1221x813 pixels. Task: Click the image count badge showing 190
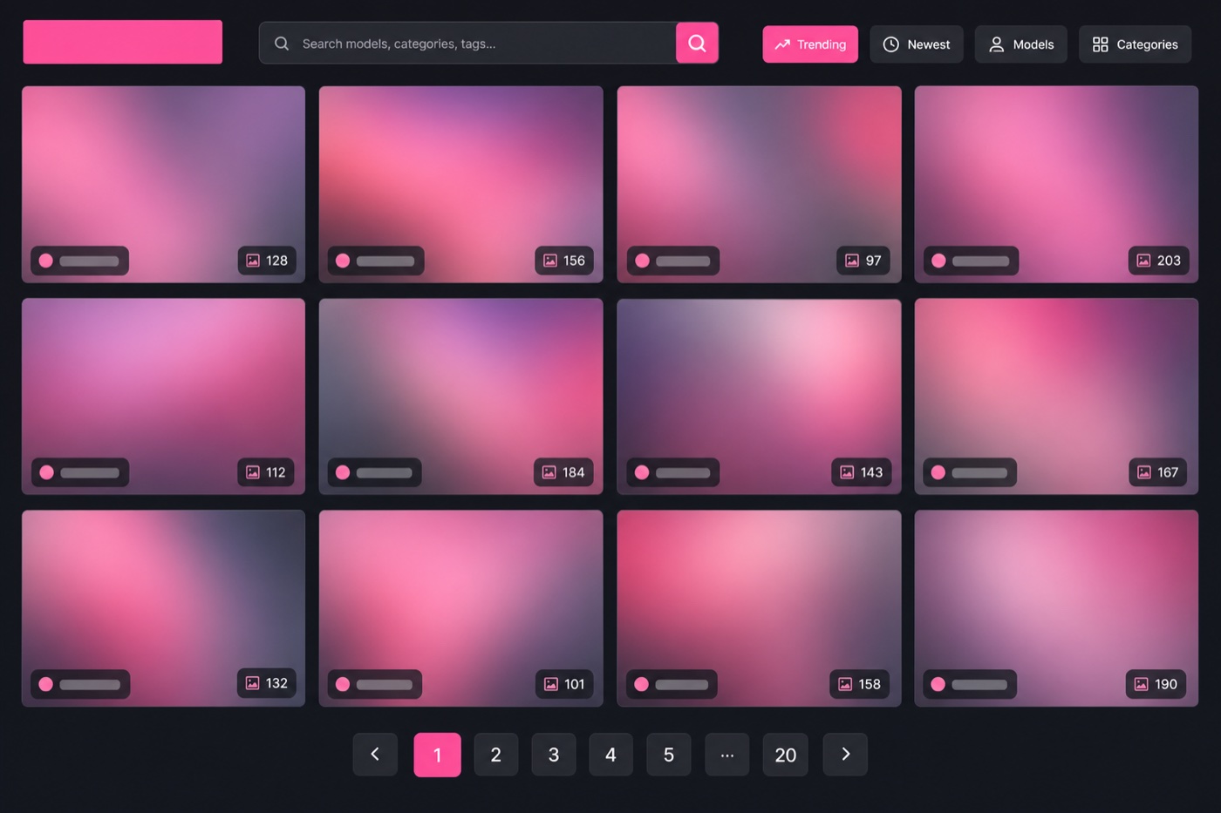coord(1156,684)
